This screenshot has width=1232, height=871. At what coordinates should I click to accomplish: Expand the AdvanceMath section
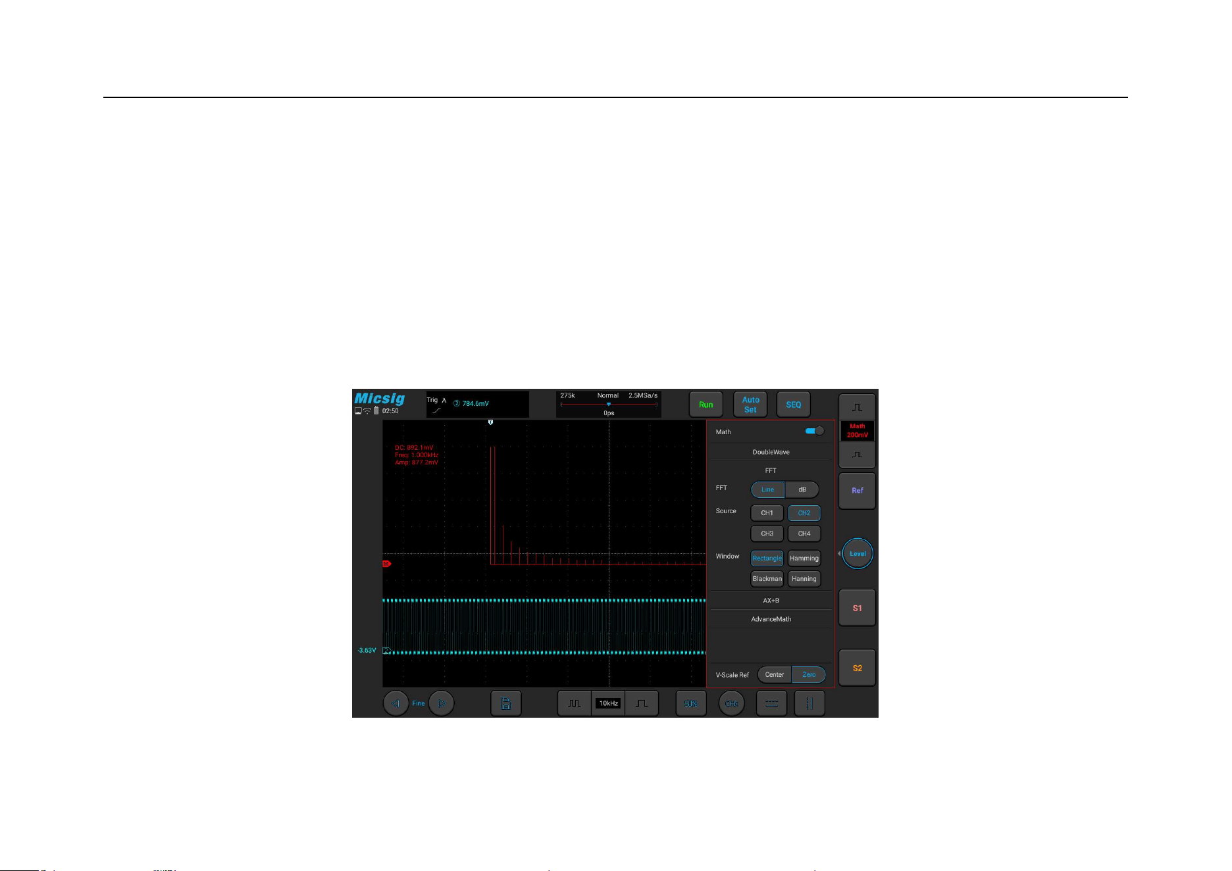(771, 619)
